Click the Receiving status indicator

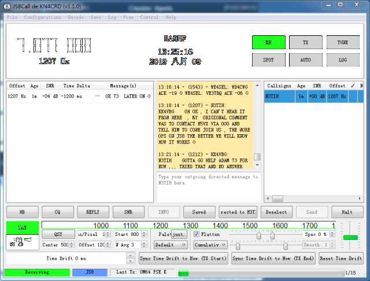(x=37, y=272)
